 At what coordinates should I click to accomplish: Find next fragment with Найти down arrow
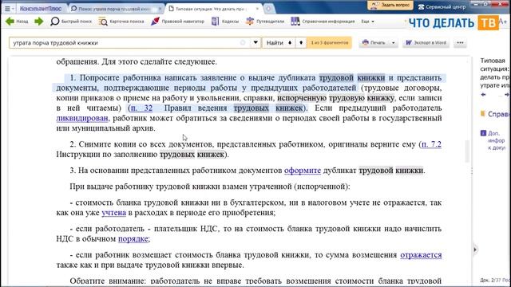pos(279,42)
